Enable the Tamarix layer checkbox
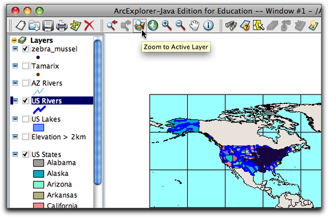Viewport: 328px width, 217px height. coord(25,66)
